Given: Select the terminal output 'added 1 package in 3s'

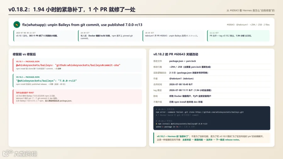Looking at the screenshot, I should (x=167, y=127).
